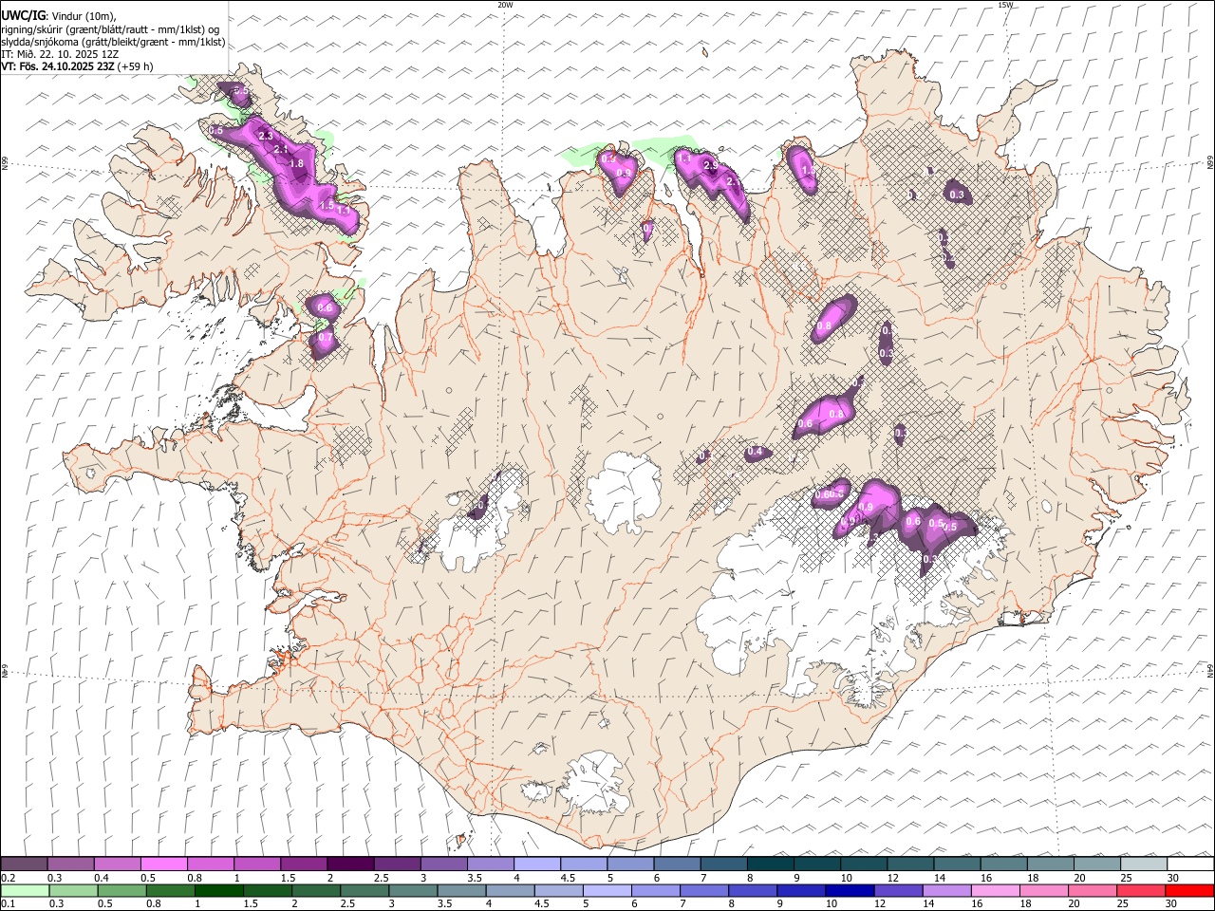Viewport: 1215px width, 911px height.
Task: Click the 'VT: Fös. 24.10.2025 23Z' valid-time line
Action: point(58,66)
